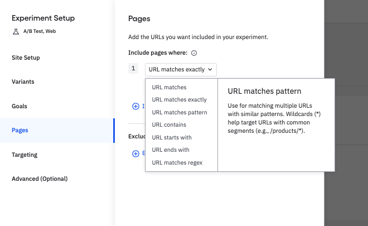Image resolution: width=368 pixels, height=226 pixels.
Task: Click the info icon beside Include pages where
Action: coord(194,54)
